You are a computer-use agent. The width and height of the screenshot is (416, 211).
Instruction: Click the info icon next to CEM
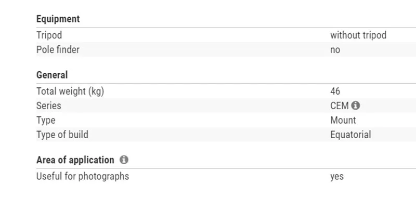coord(356,105)
